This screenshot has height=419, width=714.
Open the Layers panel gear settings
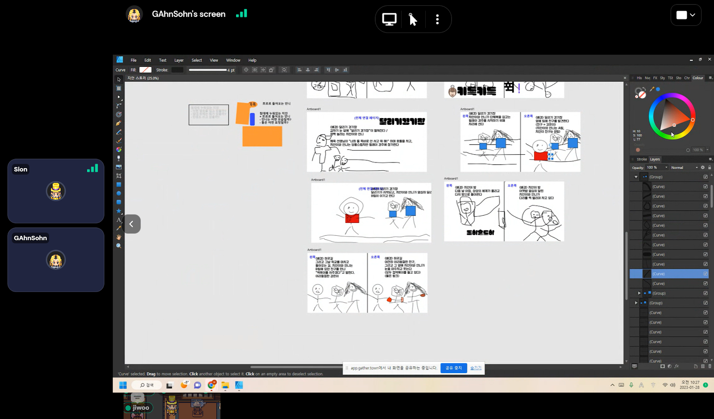coord(702,168)
